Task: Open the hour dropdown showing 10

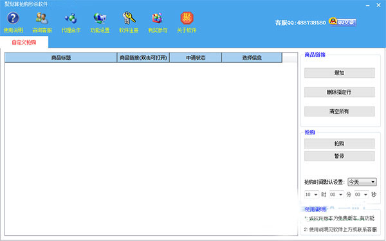Action: coord(312,195)
